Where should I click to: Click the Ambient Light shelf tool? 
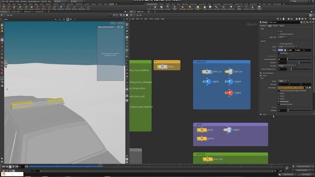(x=231, y=8)
